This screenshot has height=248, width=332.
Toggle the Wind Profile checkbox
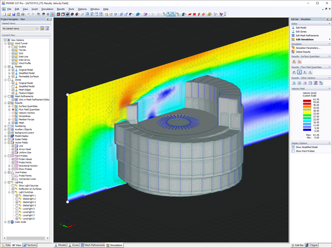[x=13, y=63]
